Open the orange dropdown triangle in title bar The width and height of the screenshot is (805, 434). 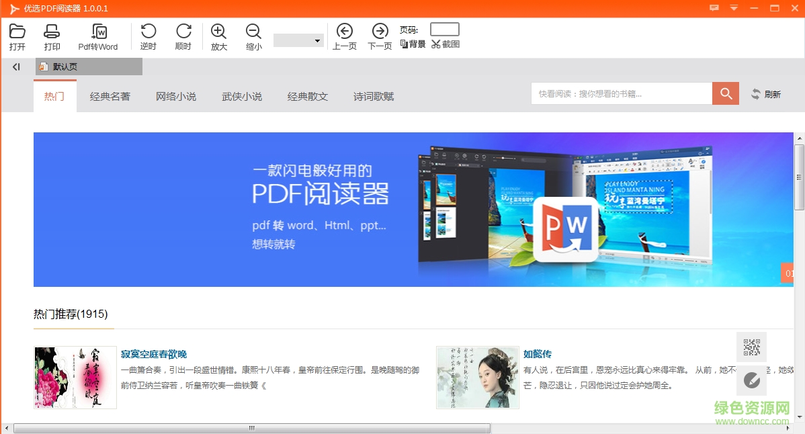click(x=734, y=8)
